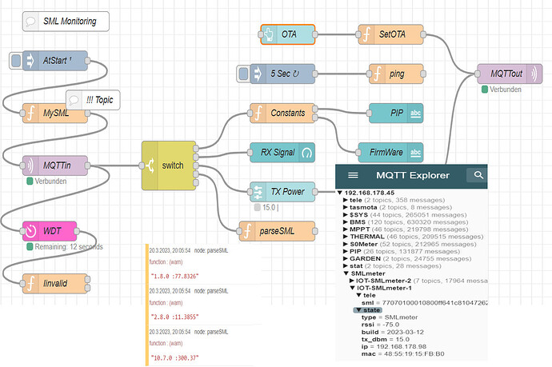Click the tx_dbm = 15.0 entry

385,340
